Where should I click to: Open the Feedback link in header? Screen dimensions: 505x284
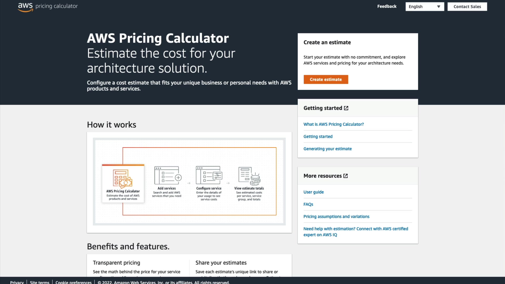coord(387,6)
